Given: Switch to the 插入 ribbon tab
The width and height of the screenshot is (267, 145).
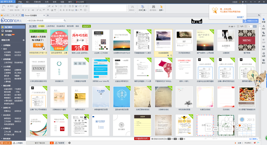Looking at the screenshot, I should tap(28, 2).
